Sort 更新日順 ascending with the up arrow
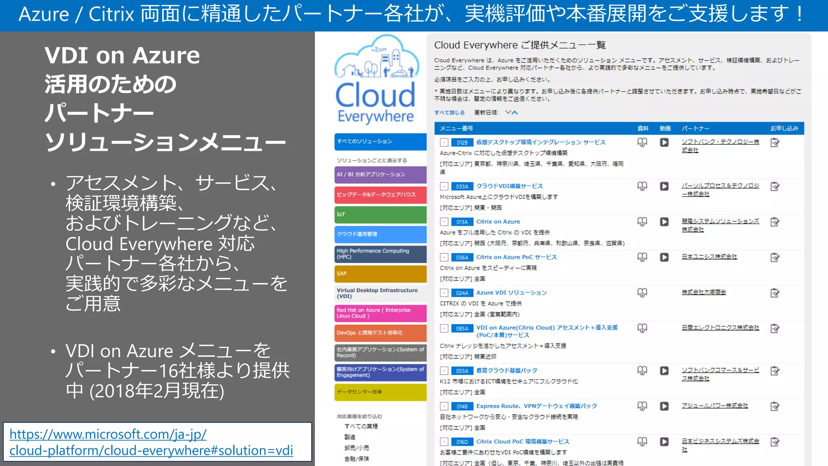 pyautogui.click(x=515, y=112)
